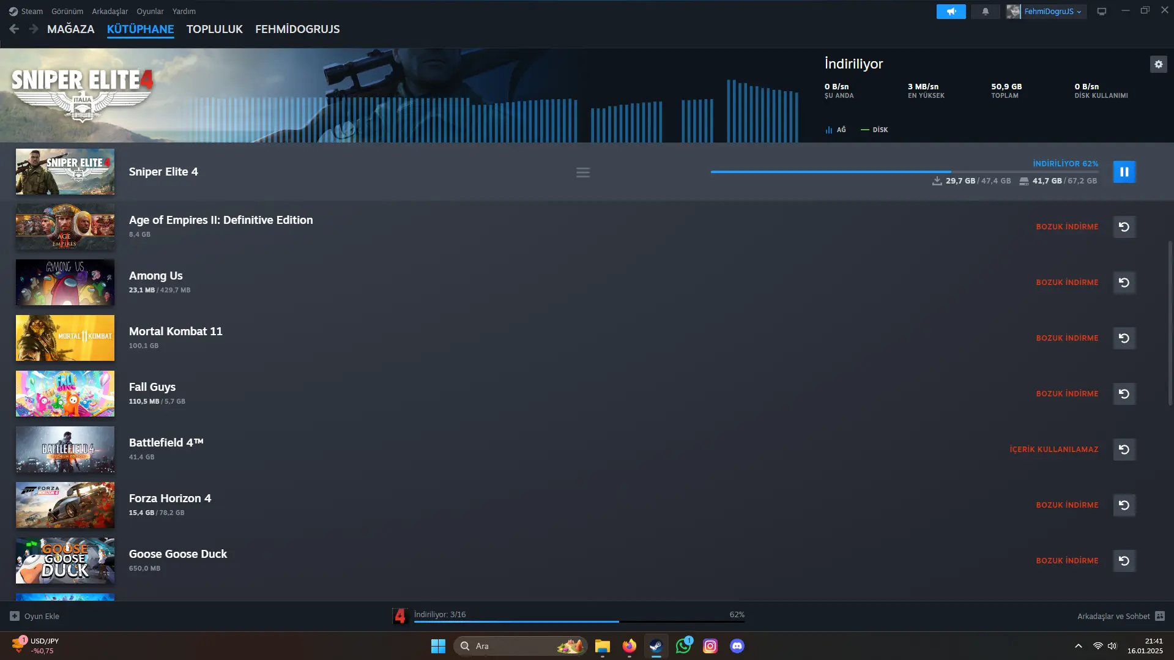Click bottom download status progress bar
The width and height of the screenshot is (1174, 660).
[579, 621]
